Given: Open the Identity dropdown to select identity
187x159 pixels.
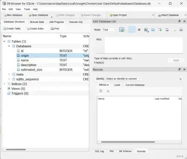Looking at the screenshot, I should click(123, 78).
